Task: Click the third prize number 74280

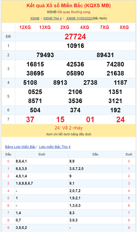Action: click(115, 64)
